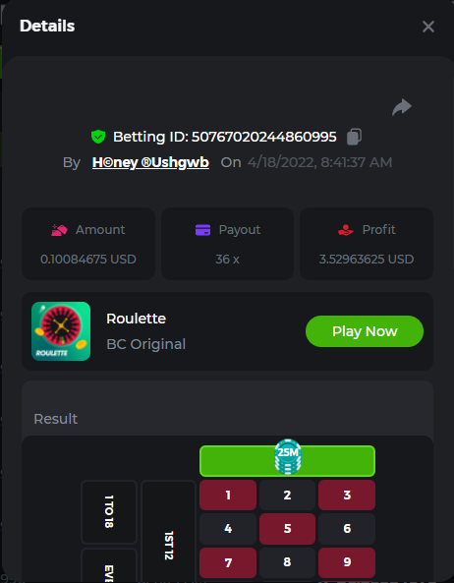Click the 25M chip stack

point(288,456)
